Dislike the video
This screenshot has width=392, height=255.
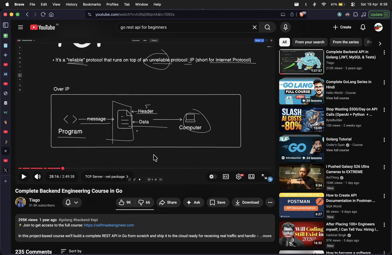(144, 202)
